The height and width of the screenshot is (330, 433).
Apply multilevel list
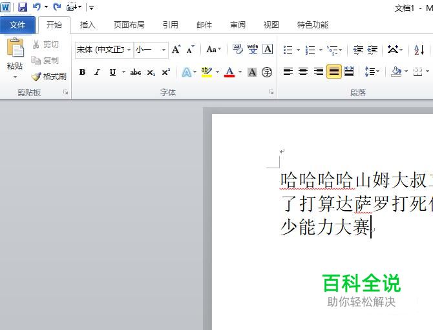tap(333, 50)
